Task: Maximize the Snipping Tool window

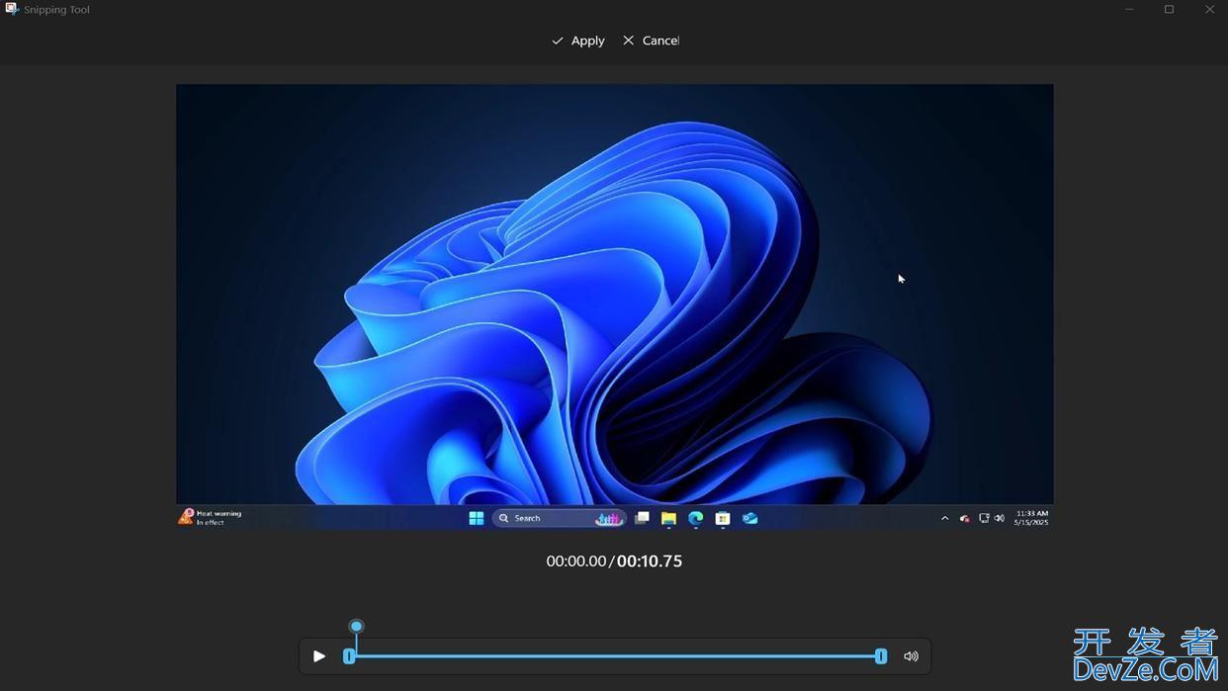Action: pos(1169,10)
